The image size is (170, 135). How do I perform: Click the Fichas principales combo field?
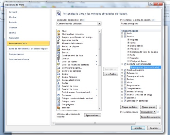[140, 24]
